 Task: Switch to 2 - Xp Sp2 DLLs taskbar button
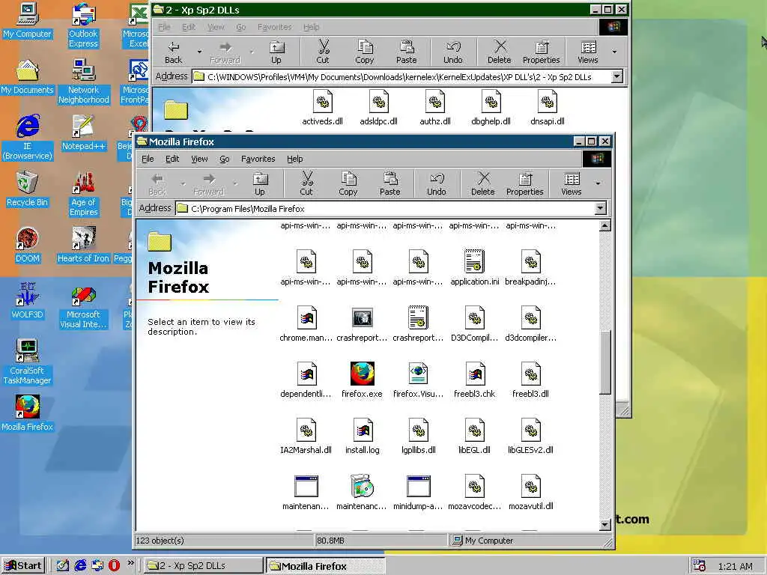tap(204, 566)
